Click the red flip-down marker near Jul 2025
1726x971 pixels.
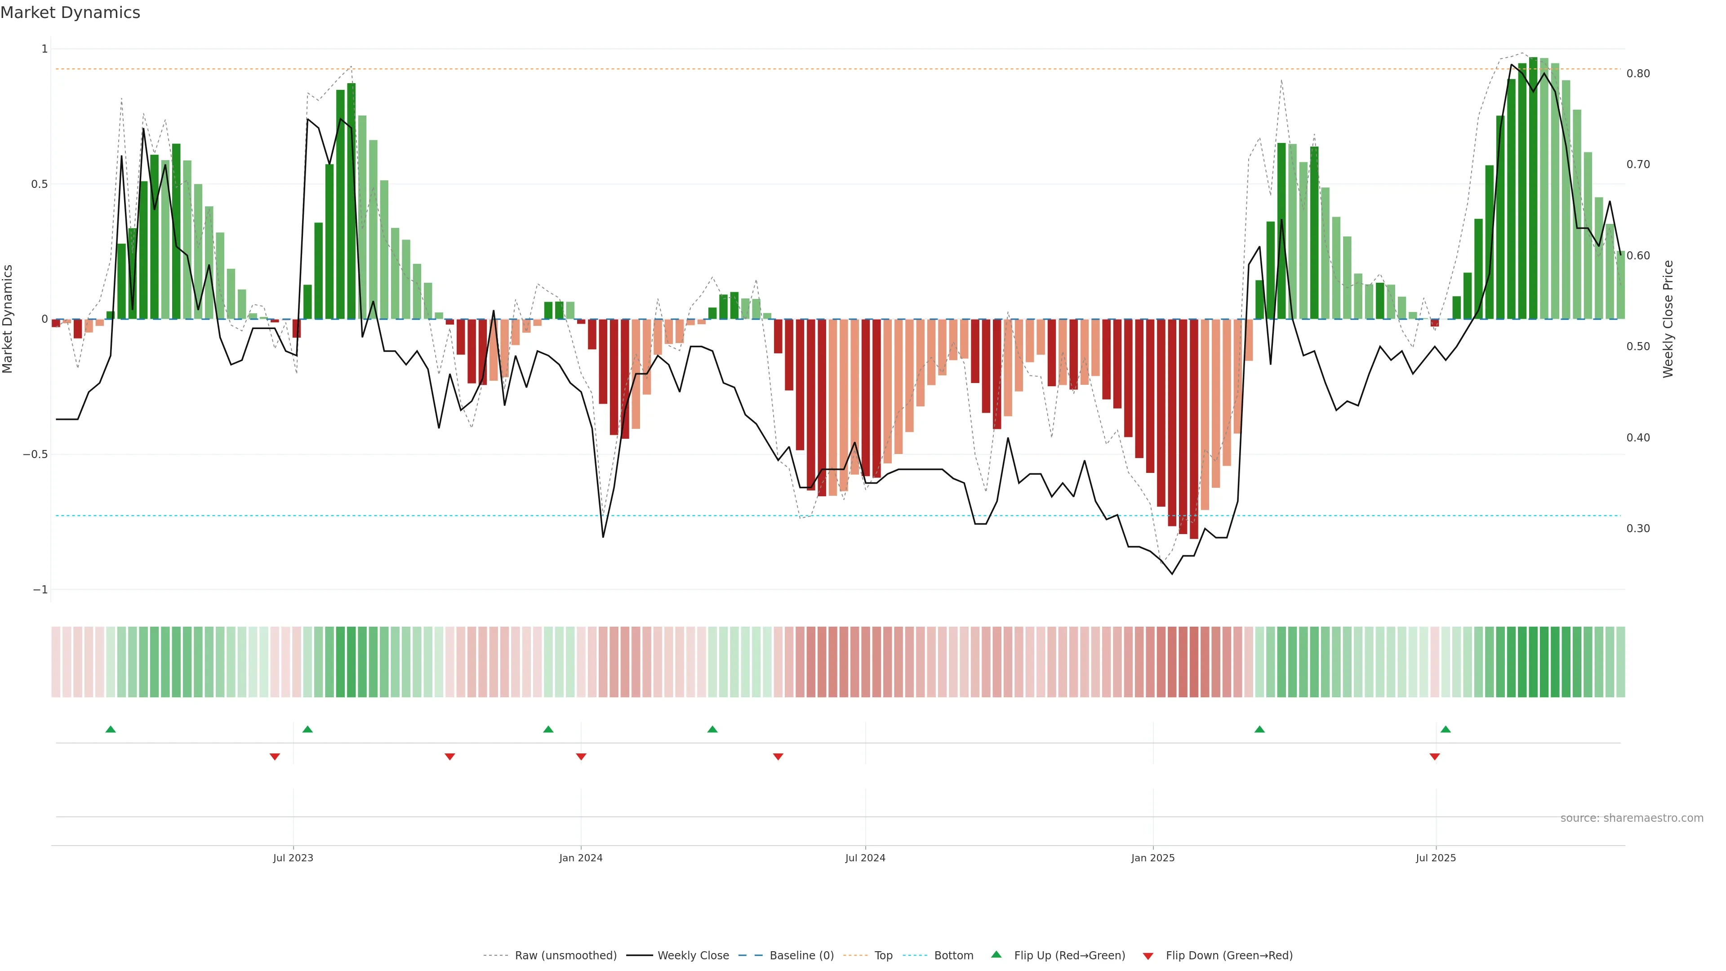1435,757
